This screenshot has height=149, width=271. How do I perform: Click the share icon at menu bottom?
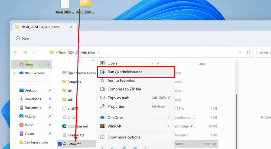(135, 148)
